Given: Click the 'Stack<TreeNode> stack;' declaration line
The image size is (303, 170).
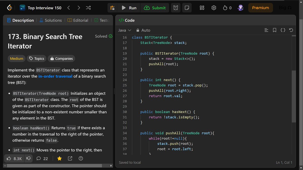Looking at the screenshot, I should [163, 43].
